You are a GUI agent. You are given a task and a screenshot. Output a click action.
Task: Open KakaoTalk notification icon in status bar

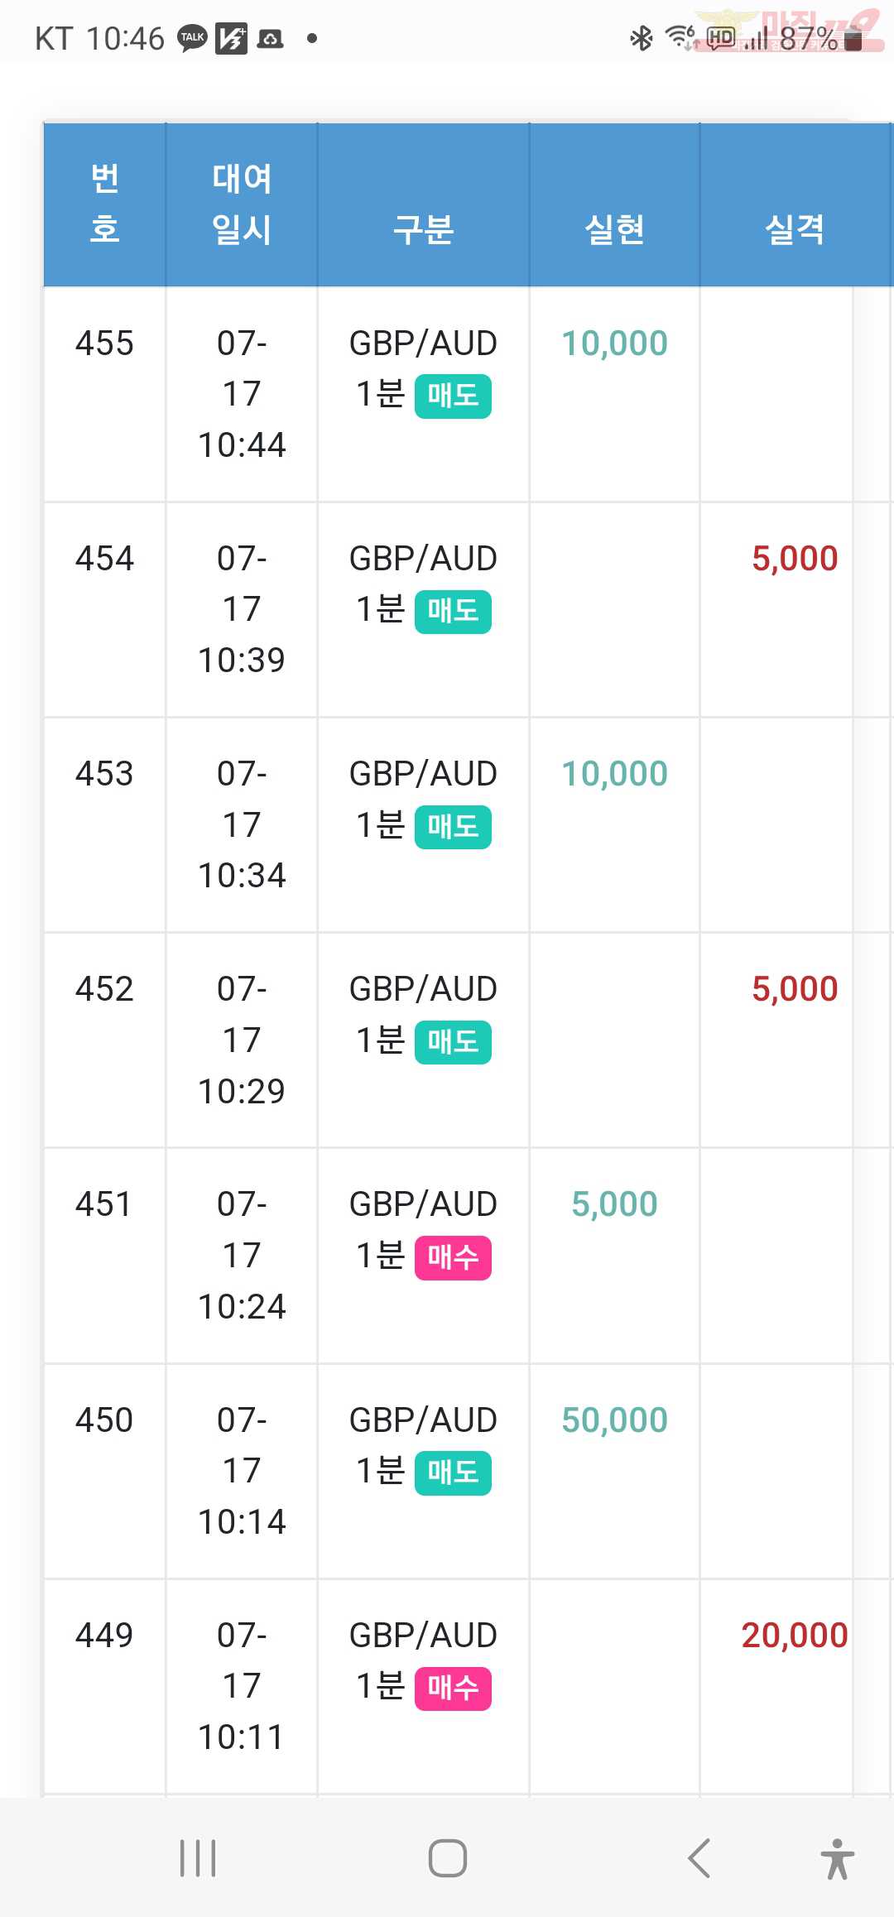click(x=192, y=38)
